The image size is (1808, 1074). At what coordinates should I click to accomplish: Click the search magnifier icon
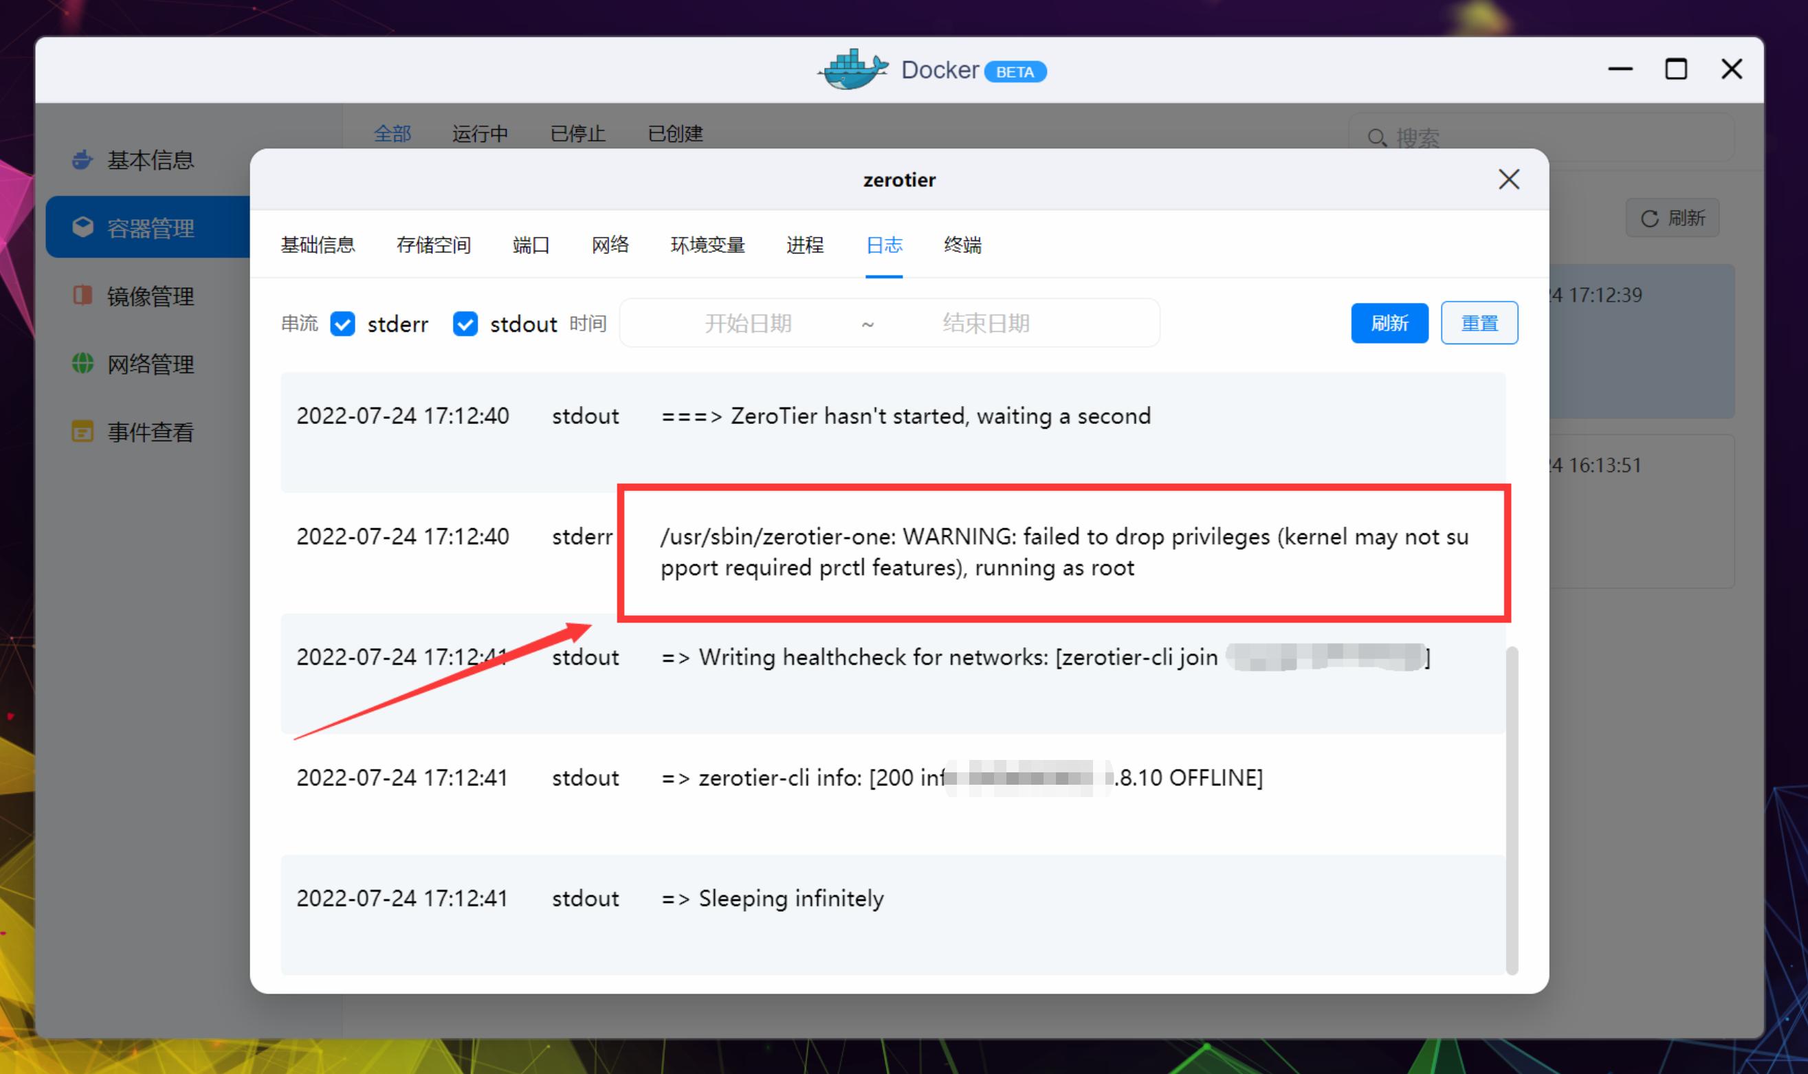[x=1378, y=137]
